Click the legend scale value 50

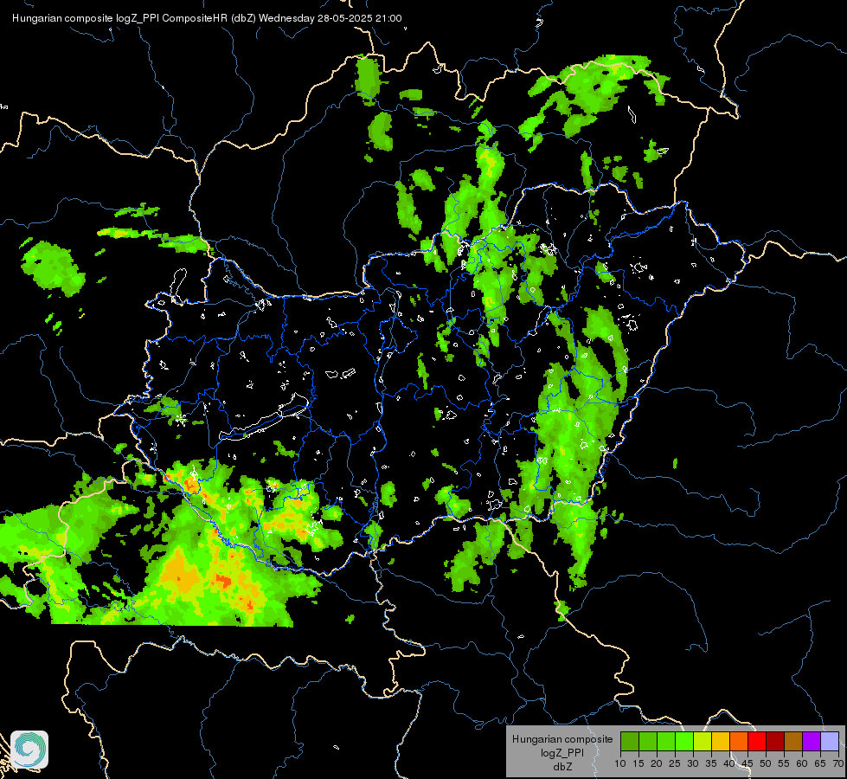click(x=766, y=763)
